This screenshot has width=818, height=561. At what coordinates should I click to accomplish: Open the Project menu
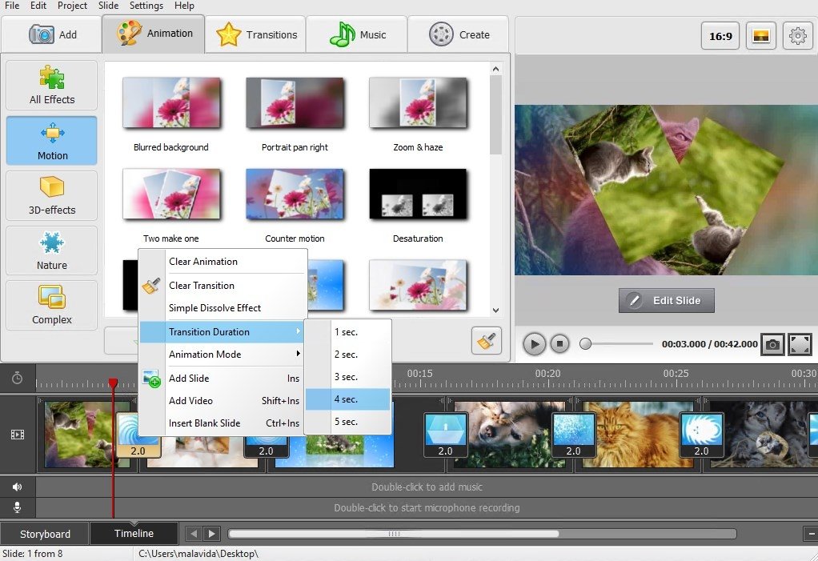(72, 6)
